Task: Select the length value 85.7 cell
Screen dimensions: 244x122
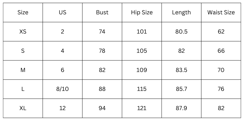Action: pyautogui.click(x=181, y=89)
